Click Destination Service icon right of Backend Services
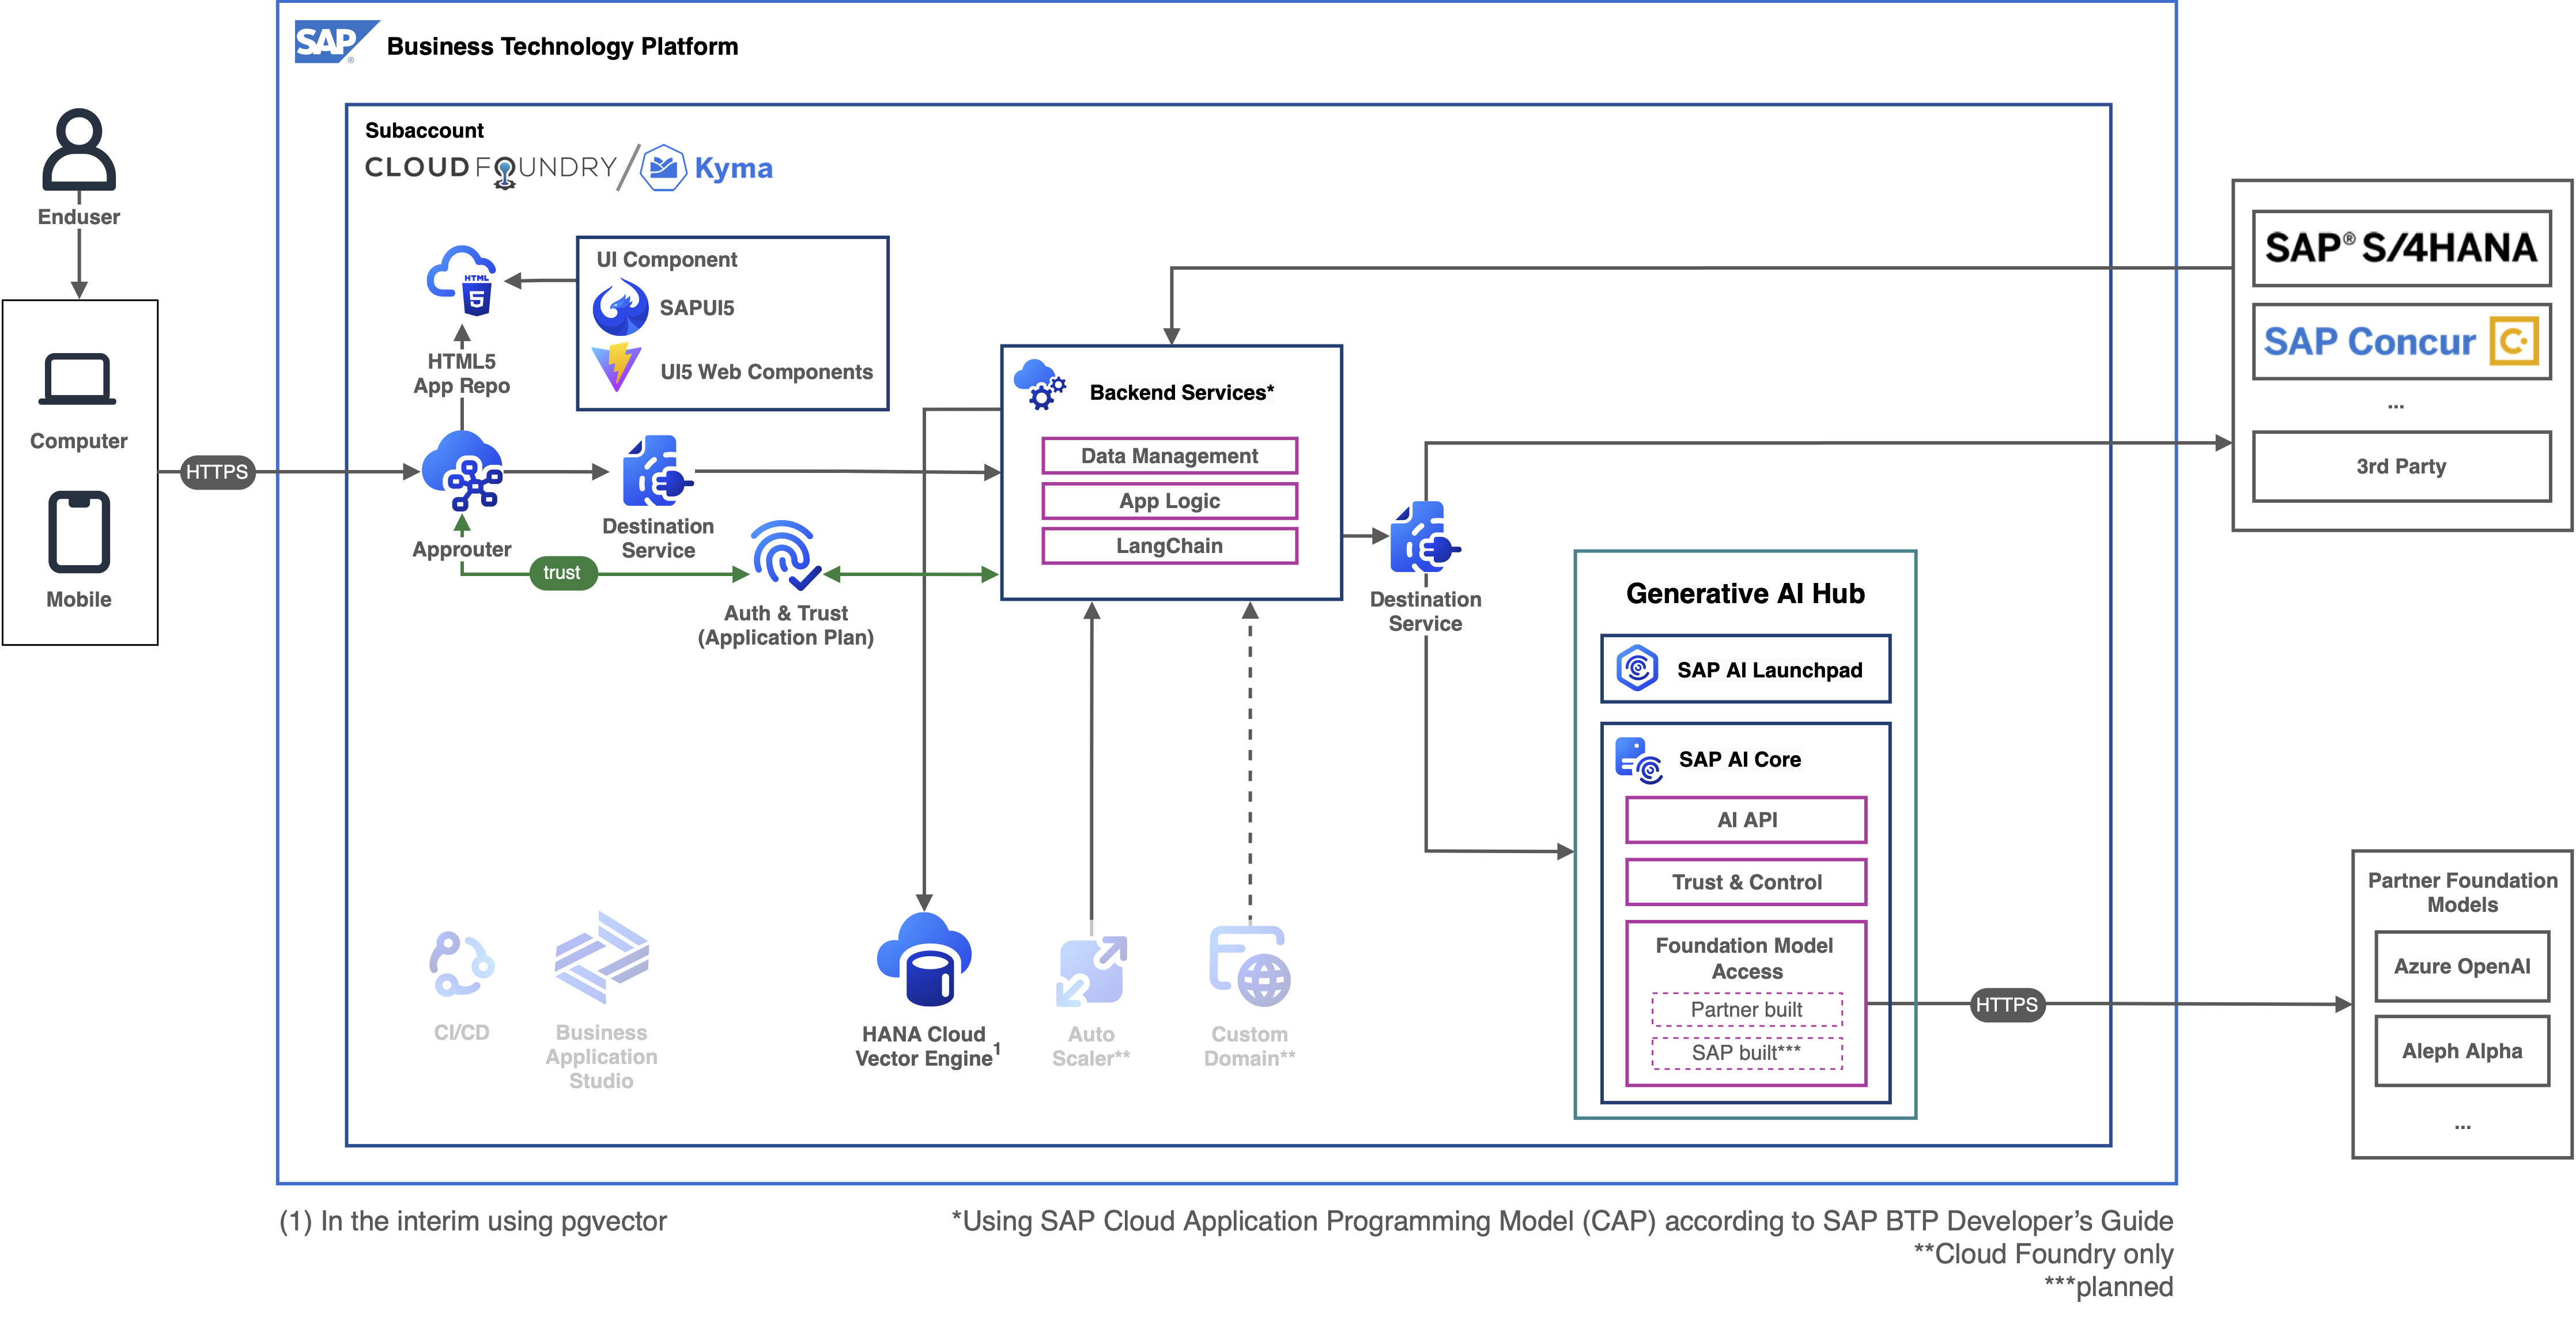The height and width of the screenshot is (1322, 2576). coord(1425,537)
